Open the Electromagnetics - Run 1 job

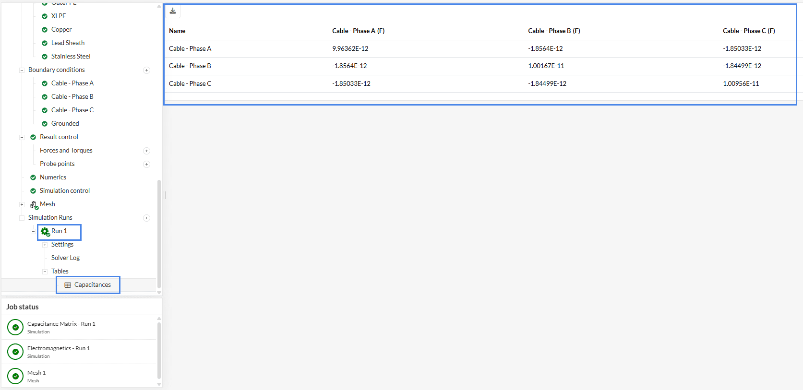(x=58, y=349)
